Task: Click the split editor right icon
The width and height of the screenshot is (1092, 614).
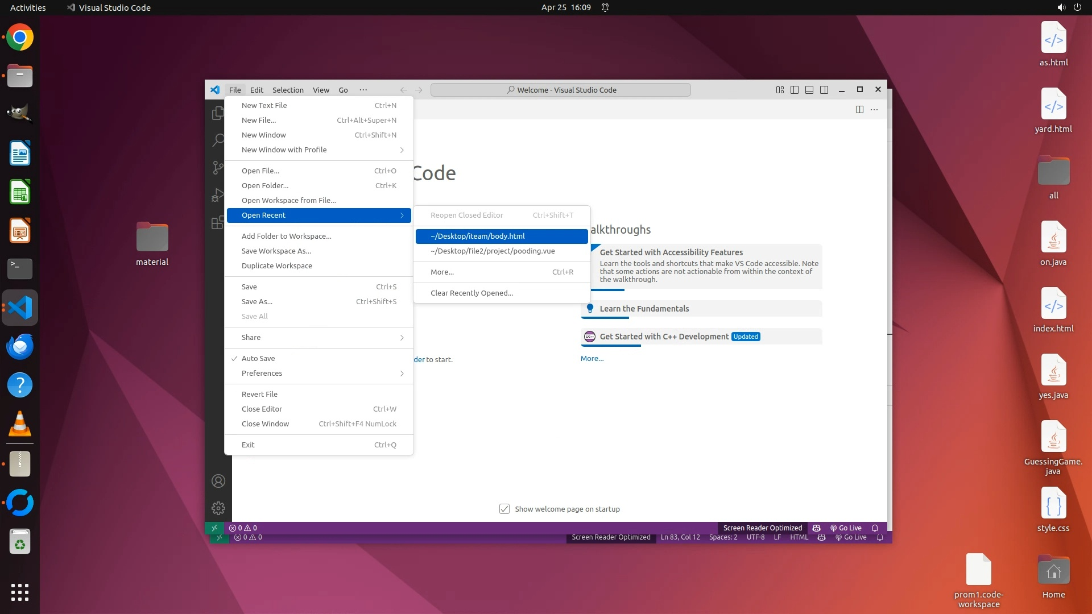Action: [x=859, y=109]
